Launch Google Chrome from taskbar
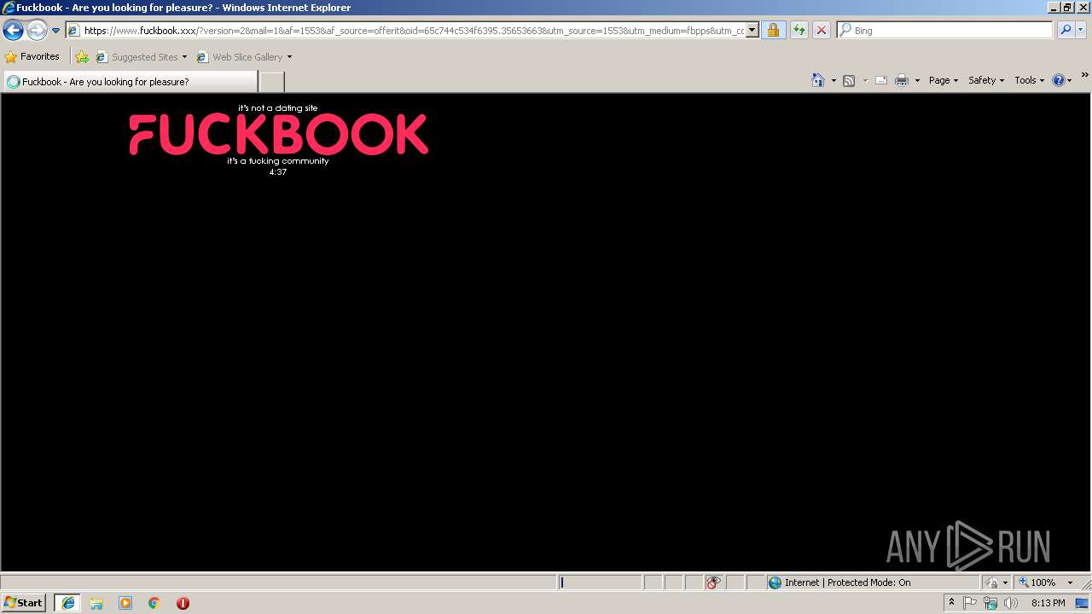 click(x=154, y=603)
